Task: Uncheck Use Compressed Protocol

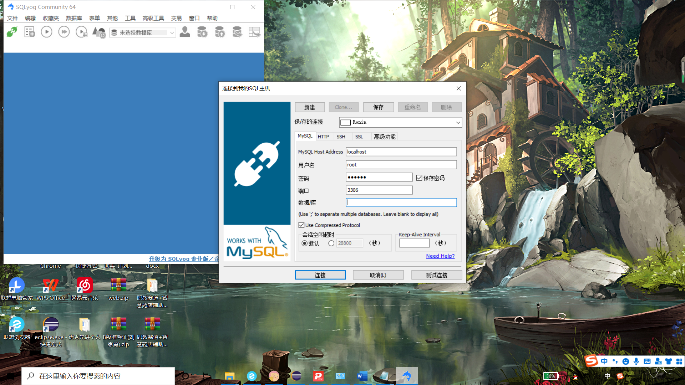Action: click(x=301, y=225)
